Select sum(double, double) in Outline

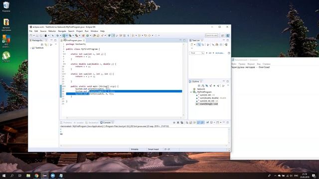click(x=211, y=98)
